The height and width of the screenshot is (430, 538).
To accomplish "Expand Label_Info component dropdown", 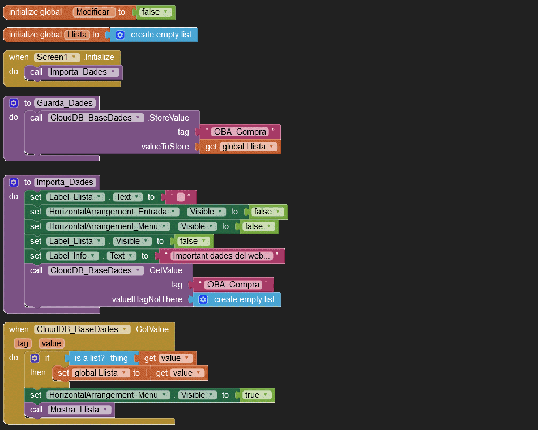I will [94, 256].
